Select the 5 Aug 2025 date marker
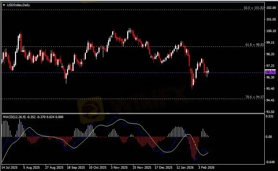The width and height of the screenshot is (278, 171). point(31,168)
